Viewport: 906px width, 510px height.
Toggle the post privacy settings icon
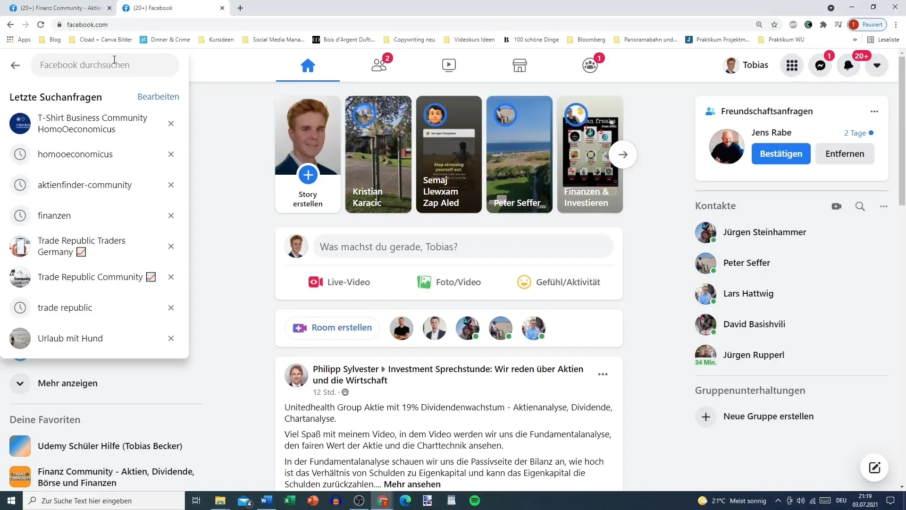pyautogui.click(x=346, y=393)
